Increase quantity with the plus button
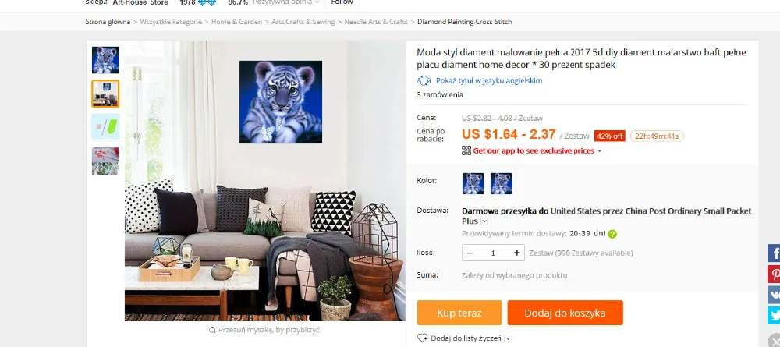The width and height of the screenshot is (780, 347). (517, 253)
